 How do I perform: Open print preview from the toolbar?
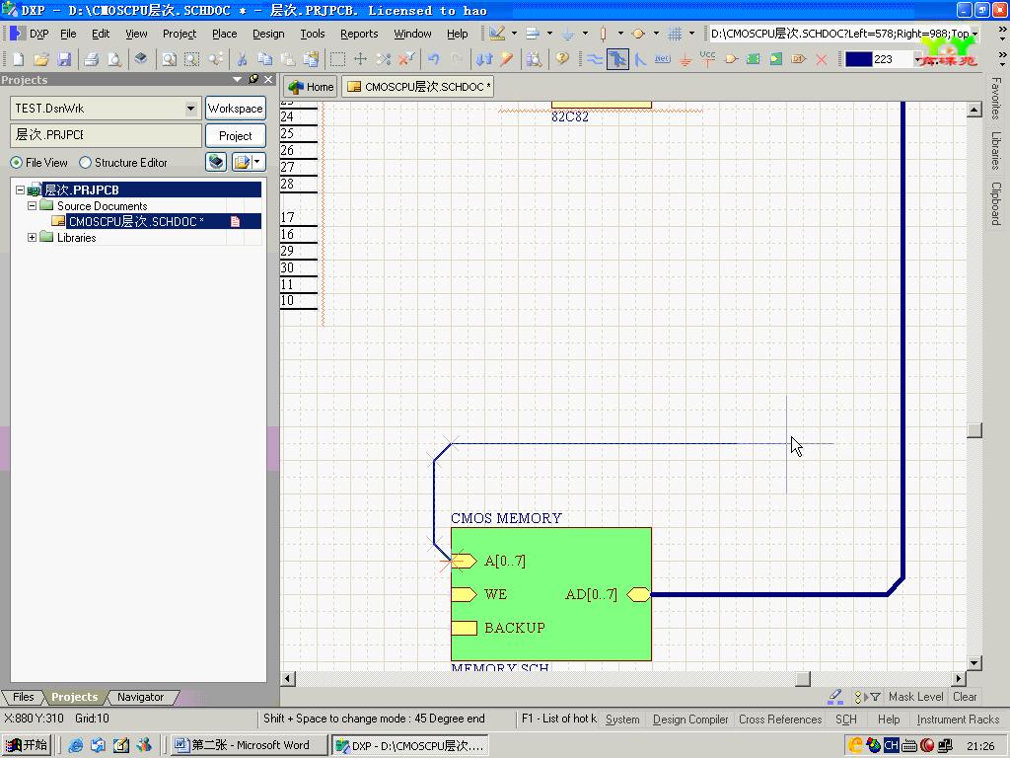pyautogui.click(x=114, y=59)
